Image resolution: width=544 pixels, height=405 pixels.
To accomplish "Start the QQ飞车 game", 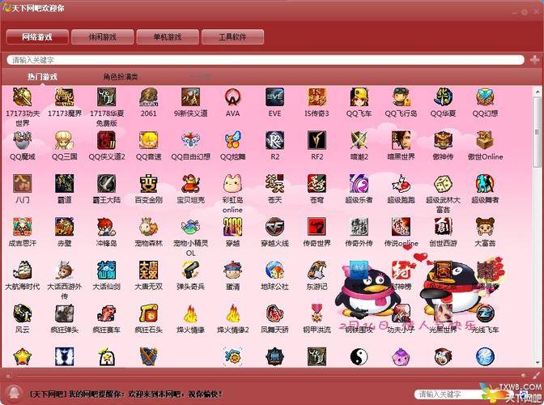I will point(359,97).
